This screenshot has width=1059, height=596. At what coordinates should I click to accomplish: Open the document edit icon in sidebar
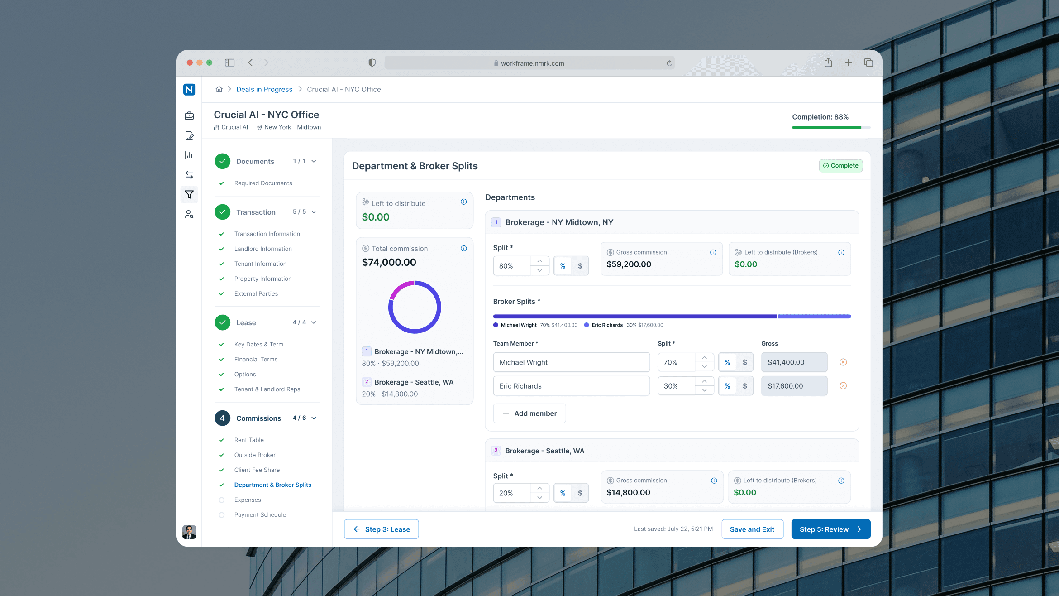coord(189,136)
